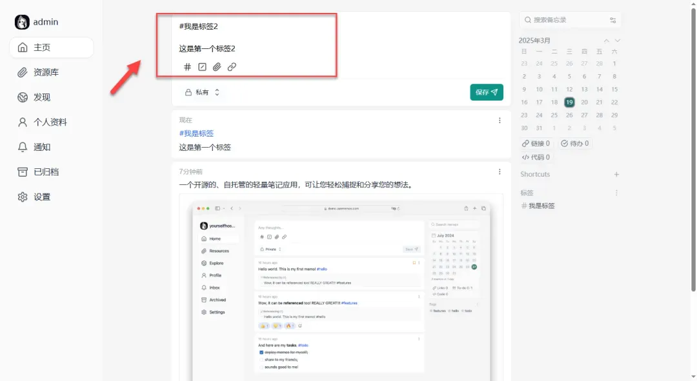Screen dimensions: 697x381
Task: Open 主页 from the left sidebar
Action: coord(41,47)
